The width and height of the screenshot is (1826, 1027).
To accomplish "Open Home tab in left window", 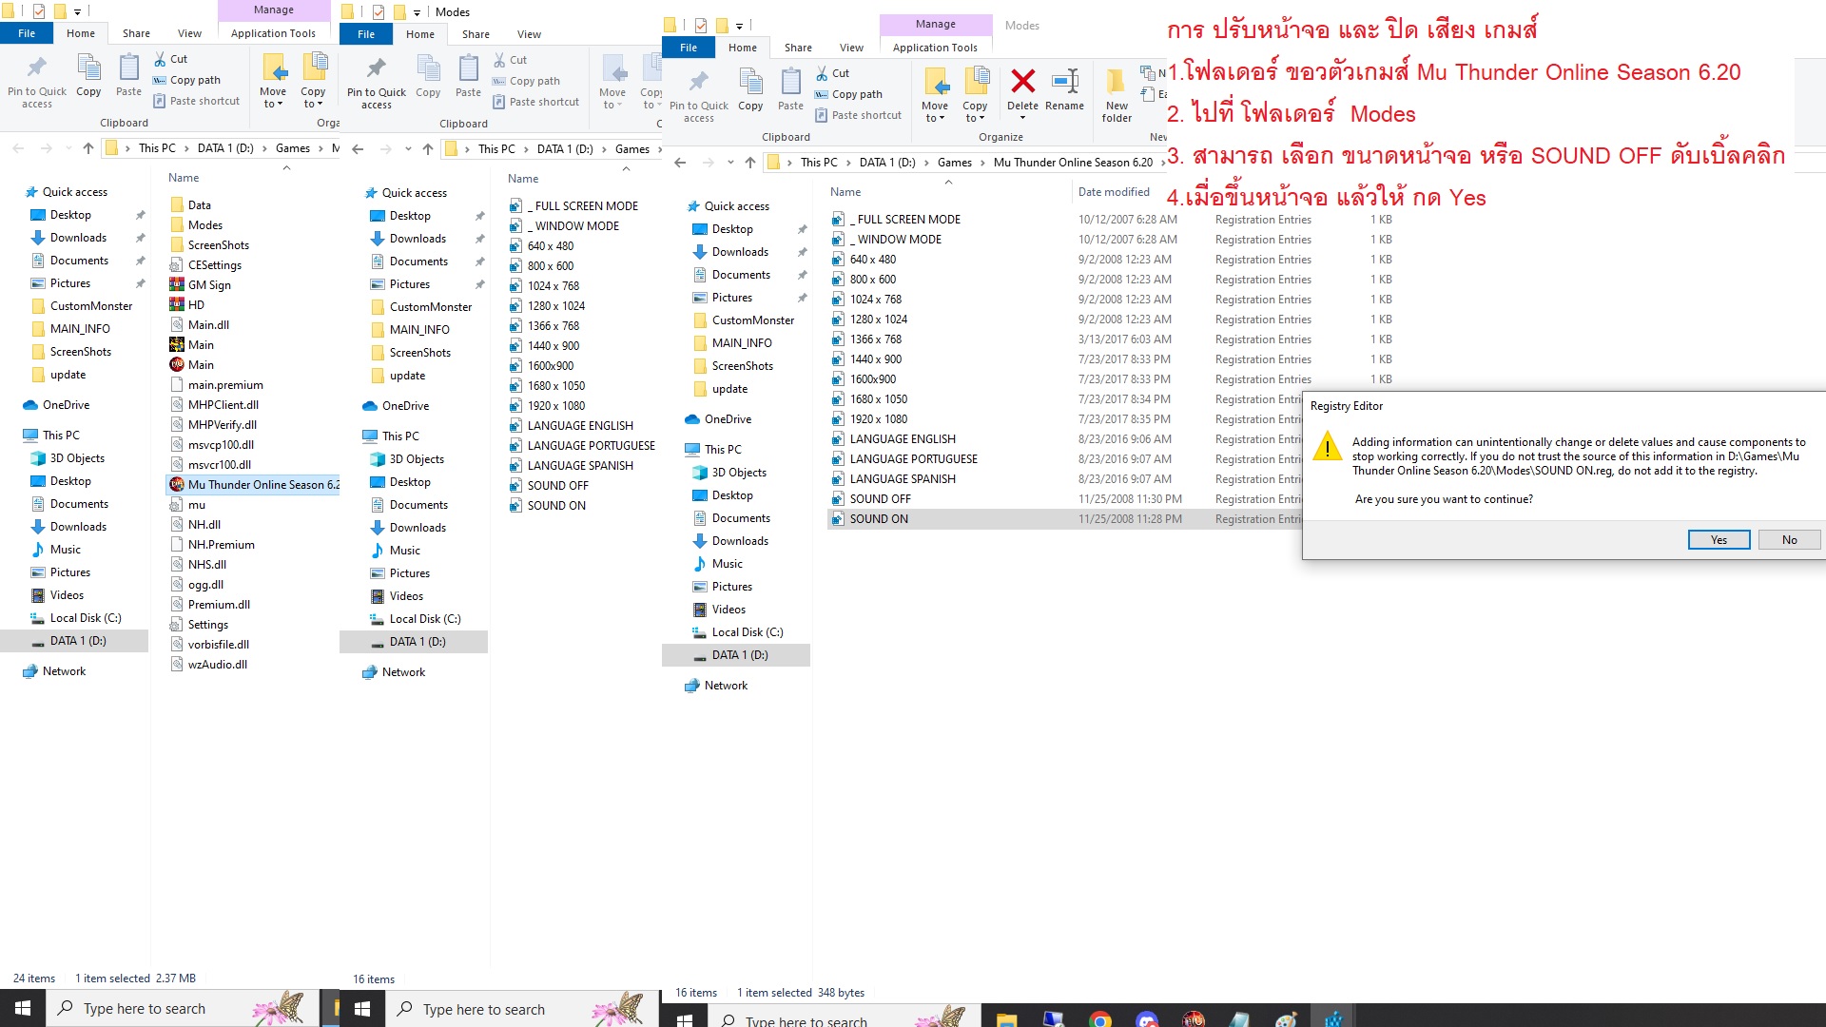I will [x=81, y=33].
